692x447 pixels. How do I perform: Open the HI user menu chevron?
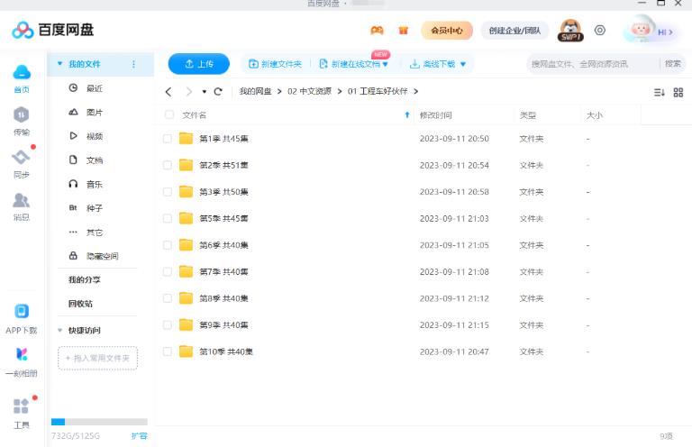(x=670, y=32)
